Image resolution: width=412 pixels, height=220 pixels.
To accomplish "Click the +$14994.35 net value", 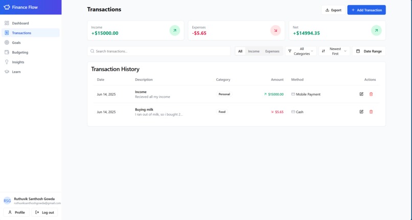I will (306, 33).
